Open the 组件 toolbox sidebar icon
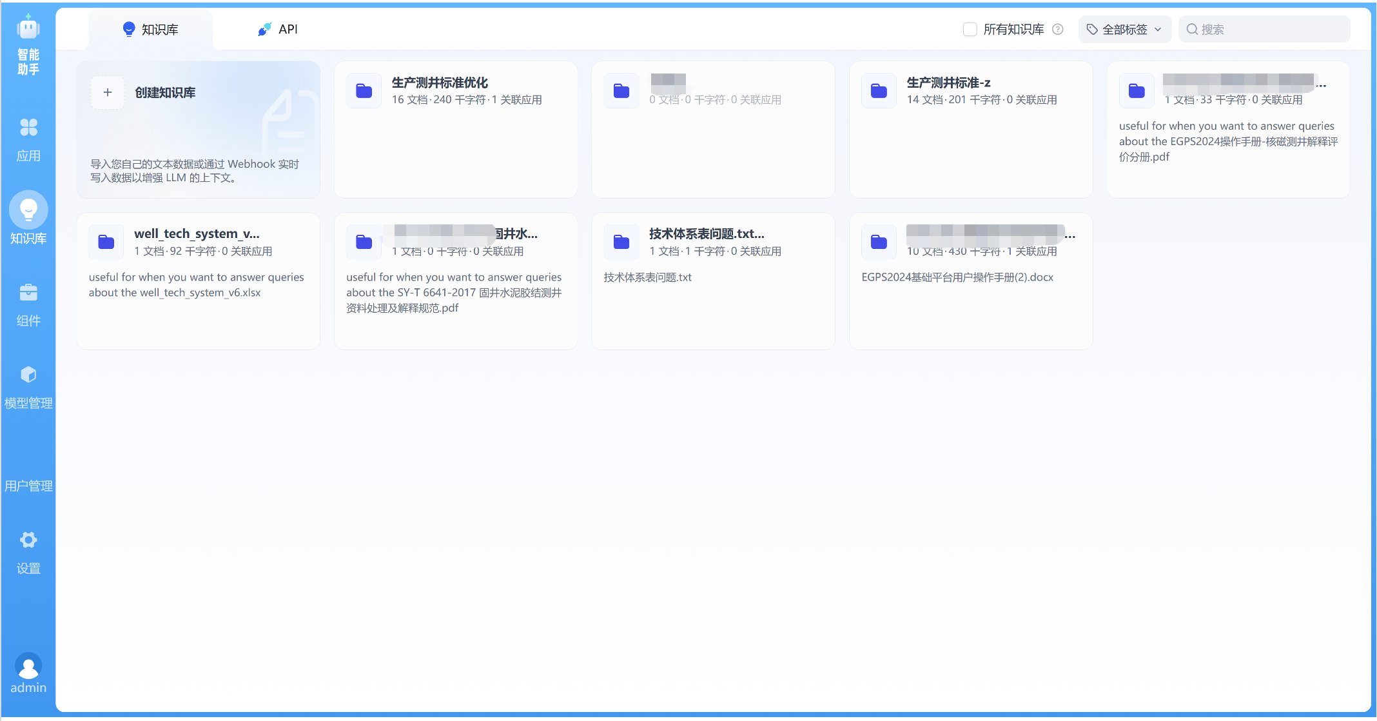1377x721 pixels. click(28, 293)
